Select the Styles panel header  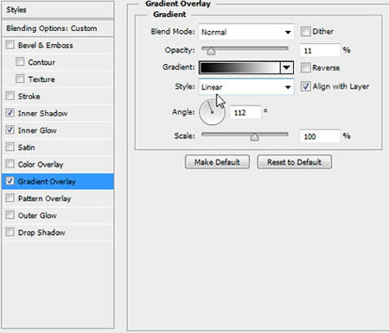tap(58, 9)
